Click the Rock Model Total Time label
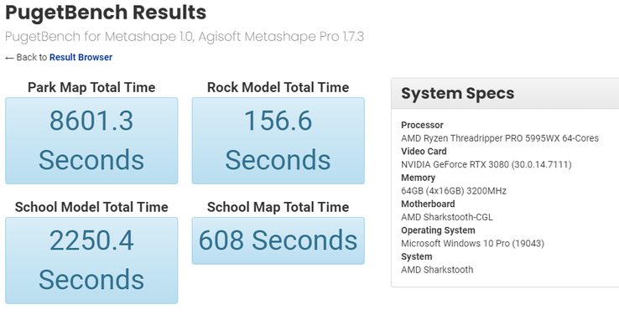The width and height of the screenshot is (619, 315). [278, 87]
